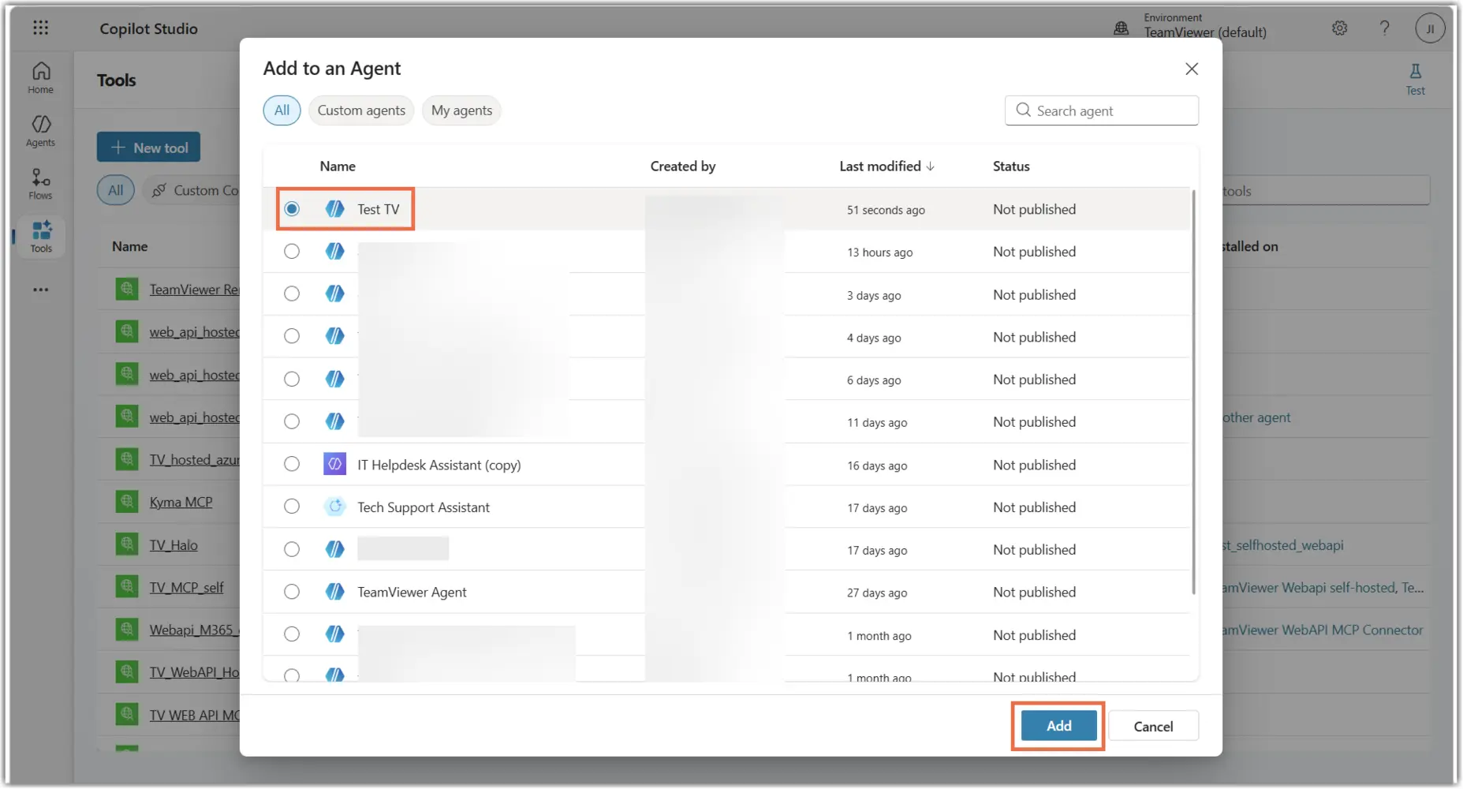Click the Tech Support Assistant name
The width and height of the screenshot is (1463, 789).
pos(424,507)
